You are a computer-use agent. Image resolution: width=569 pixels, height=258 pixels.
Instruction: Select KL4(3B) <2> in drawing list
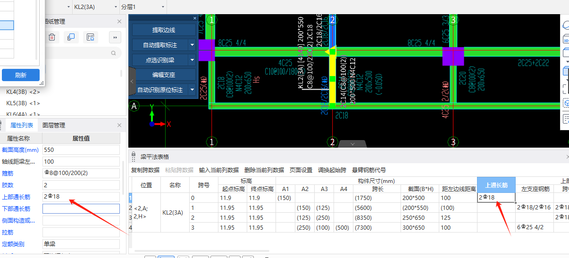(x=23, y=92)
